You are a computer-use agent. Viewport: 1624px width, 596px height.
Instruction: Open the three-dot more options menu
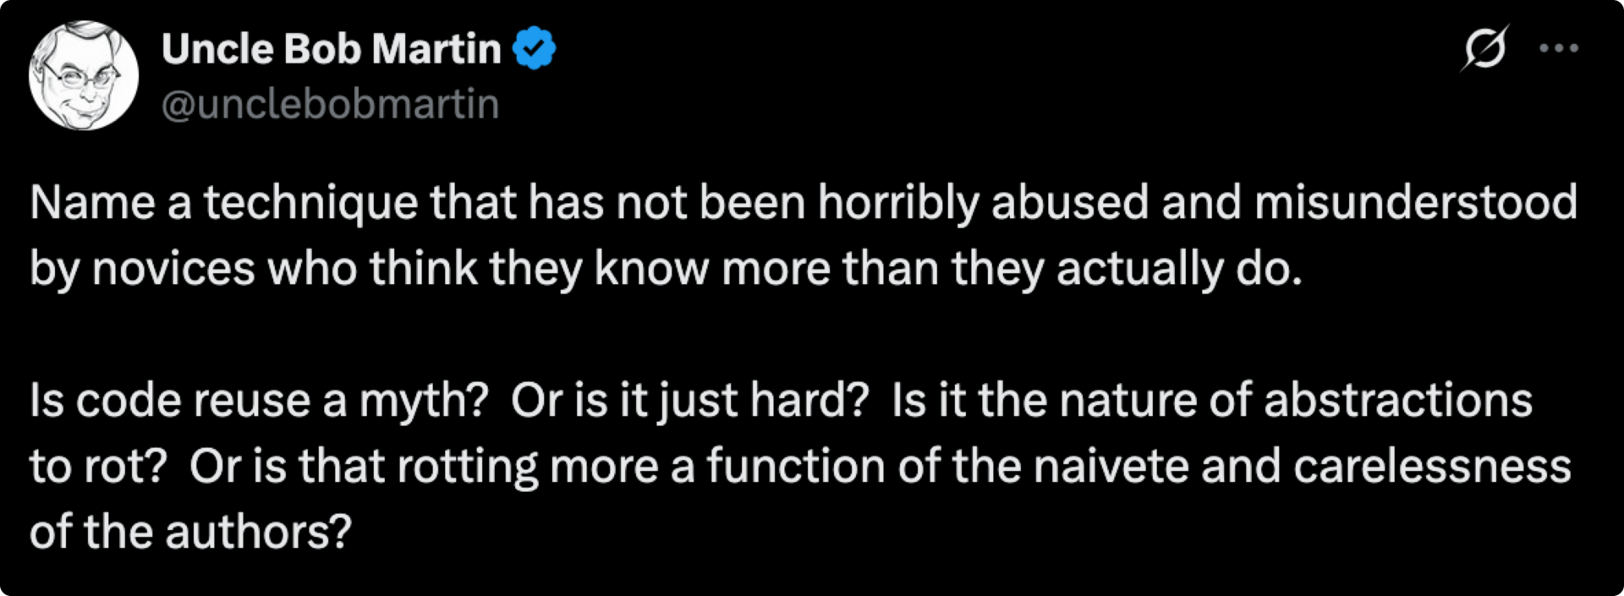click(1559, 48)
